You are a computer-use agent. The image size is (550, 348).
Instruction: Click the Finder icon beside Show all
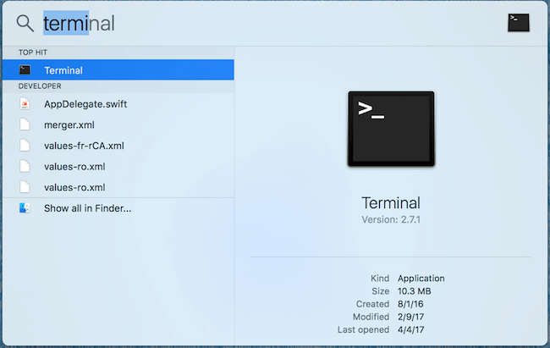(25, 207)
